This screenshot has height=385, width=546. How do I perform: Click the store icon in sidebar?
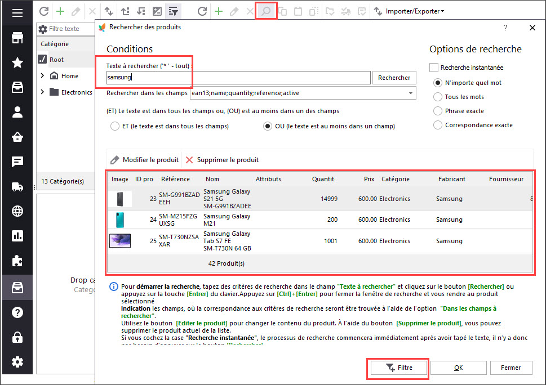(x=17, y=38)
